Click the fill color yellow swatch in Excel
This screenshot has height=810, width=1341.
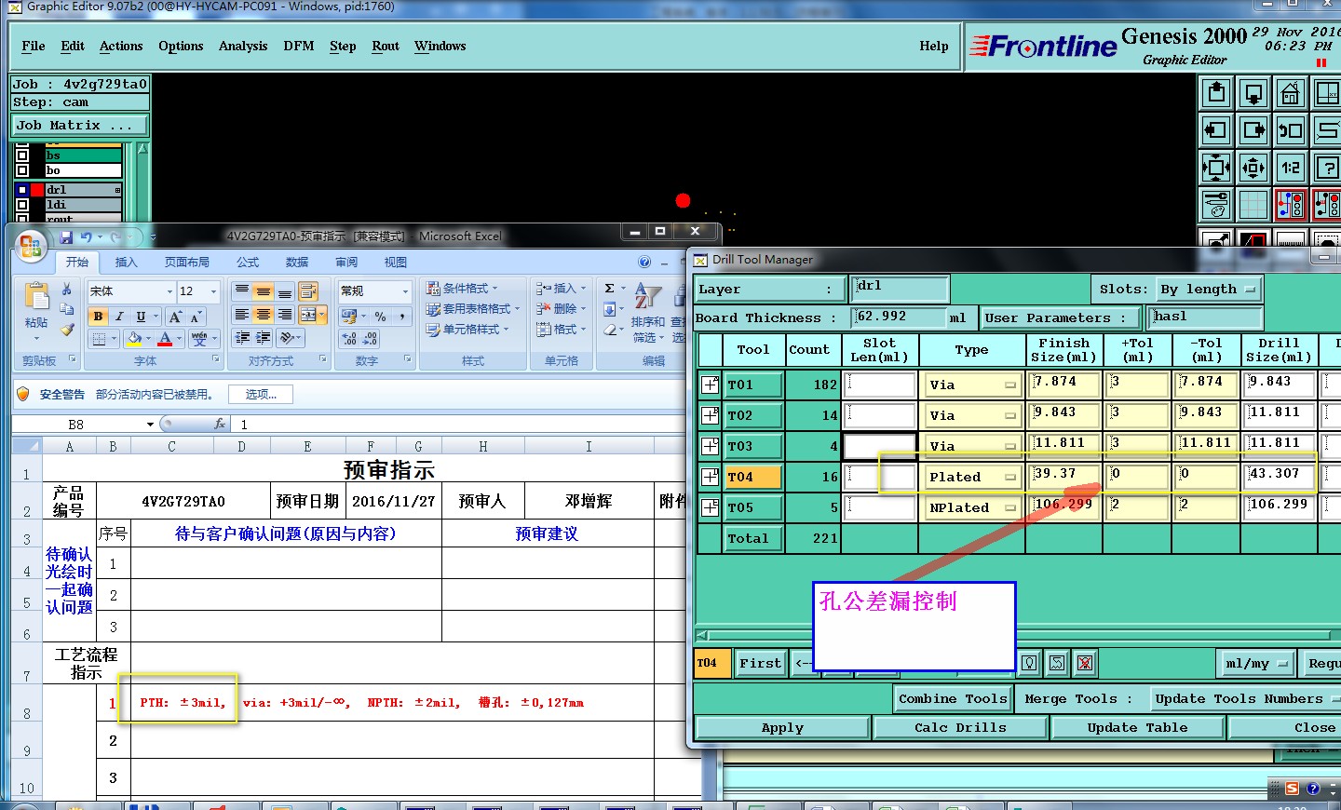pyautogui.click(x=134, y=339)
